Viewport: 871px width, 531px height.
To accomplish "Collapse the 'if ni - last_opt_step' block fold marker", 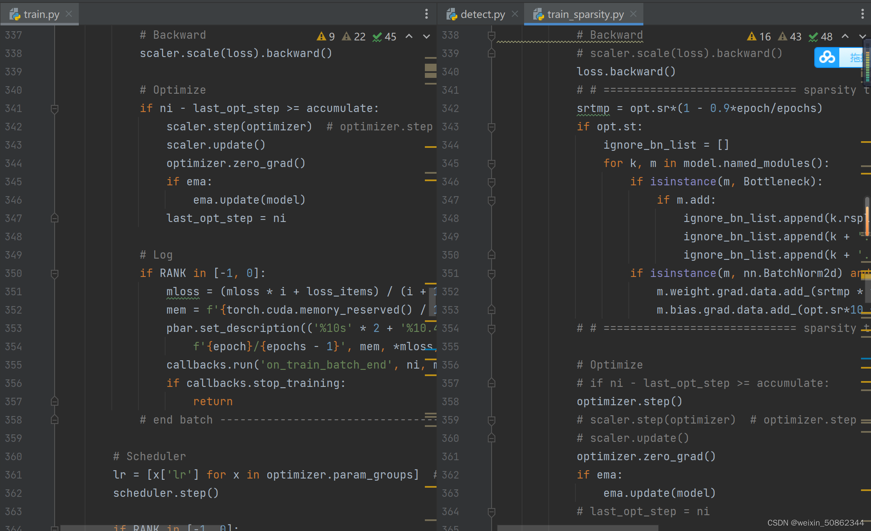I will tap(54, 109).
